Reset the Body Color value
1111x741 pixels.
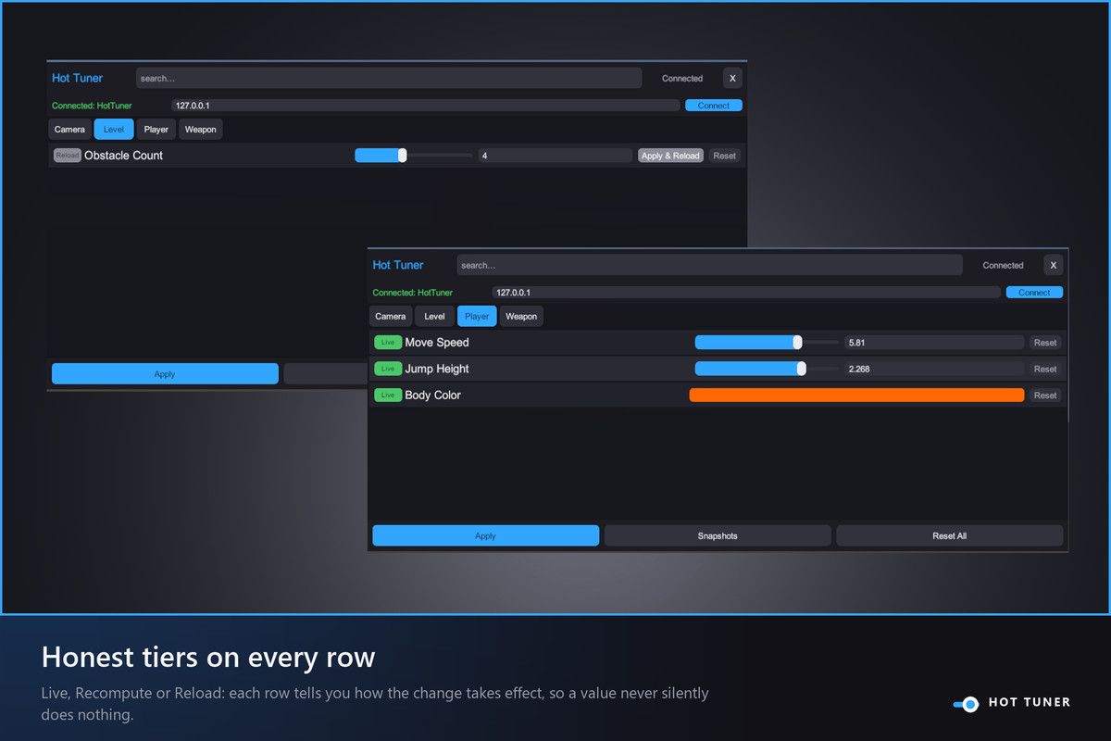click(x=1045, y=396)
